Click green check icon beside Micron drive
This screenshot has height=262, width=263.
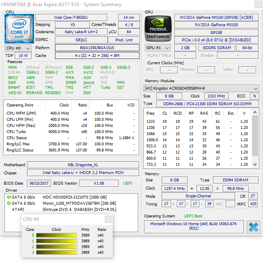click(9, 203)
